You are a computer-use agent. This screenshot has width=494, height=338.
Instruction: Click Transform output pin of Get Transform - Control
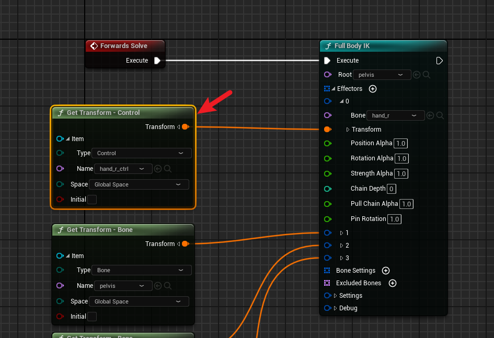pyautogui.click(x=186, y=127)
